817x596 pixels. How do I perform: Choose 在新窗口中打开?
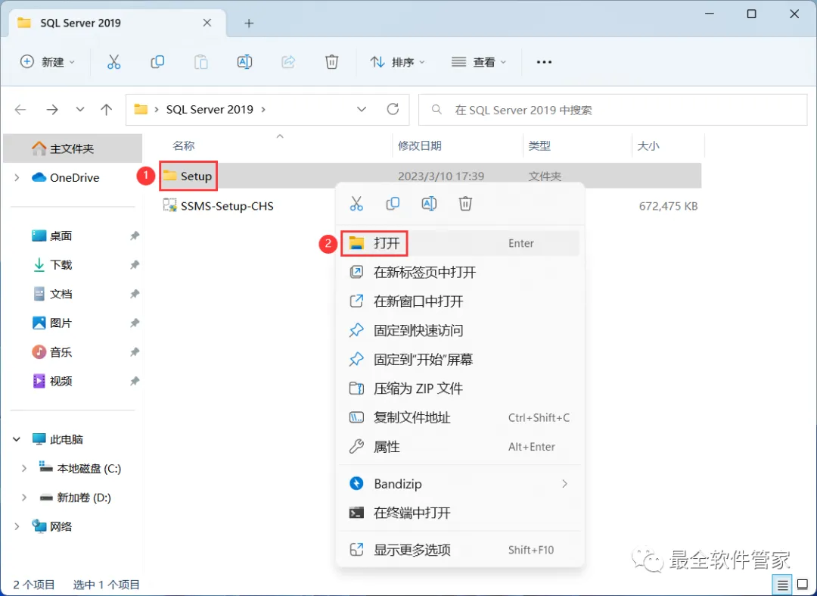coord(460,301)
